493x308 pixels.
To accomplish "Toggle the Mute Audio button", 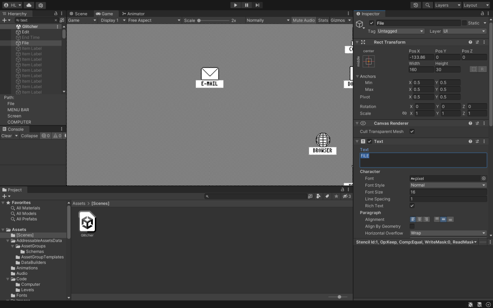I will 303,21.
